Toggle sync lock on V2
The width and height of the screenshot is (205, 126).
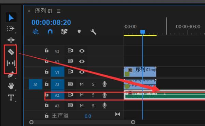pyautogui.click(x=70, y=61)
